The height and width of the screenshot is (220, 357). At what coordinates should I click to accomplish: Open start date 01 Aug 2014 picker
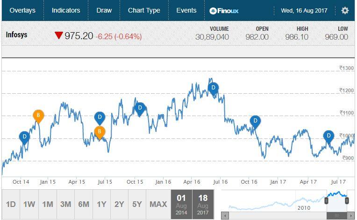pyautogui.click(x=181, y=204)
